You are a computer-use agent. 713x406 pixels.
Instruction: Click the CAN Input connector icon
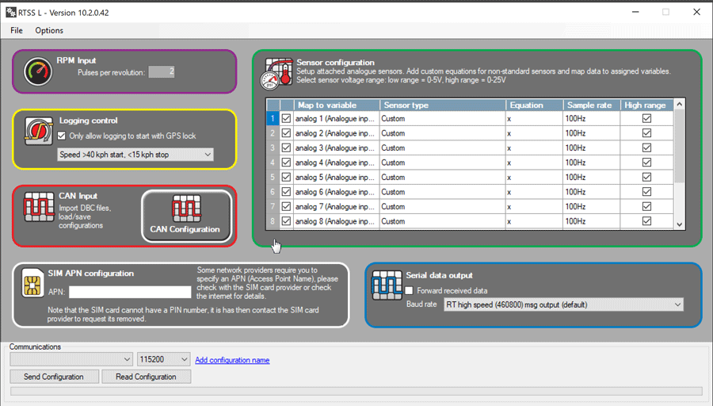38,208
